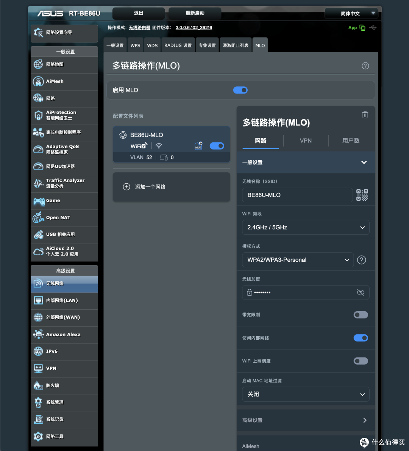Viewport: 409px width, 451px height.
Task: Open NetEase UU accelerator icon
Action: tap(38, 166)
